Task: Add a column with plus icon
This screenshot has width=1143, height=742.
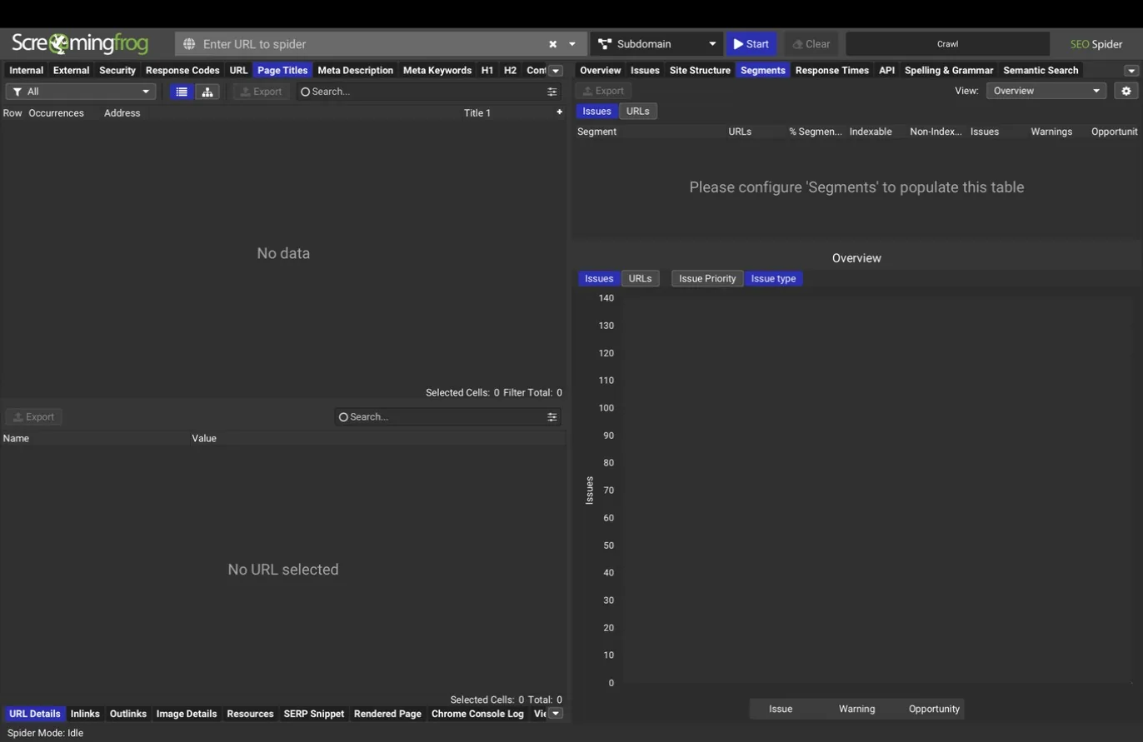Action: coord(559,112)
